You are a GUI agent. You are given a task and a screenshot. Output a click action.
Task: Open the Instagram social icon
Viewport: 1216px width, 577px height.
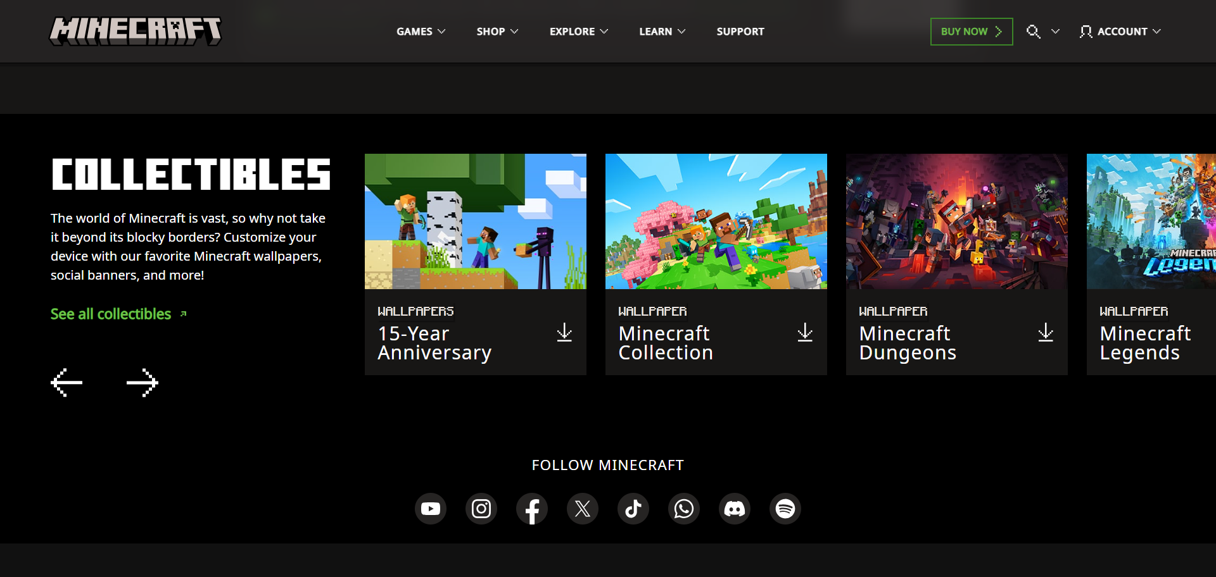[x=481, y=509]
